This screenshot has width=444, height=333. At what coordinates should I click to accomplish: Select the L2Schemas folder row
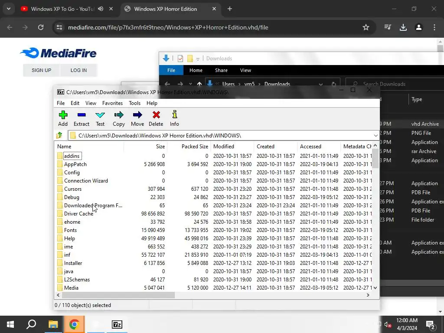[x=214, y=280]
